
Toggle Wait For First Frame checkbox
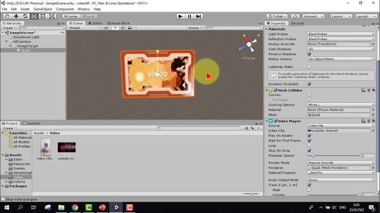pyautogui.click(x=309, y=141)
